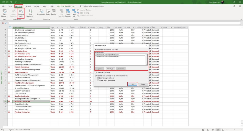Switch to the Resource Sheet Format tab
The image size is (243, 131).
point(66,6)
